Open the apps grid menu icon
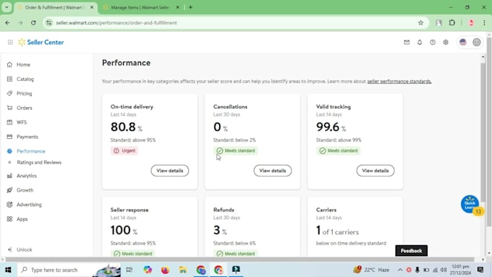 [x=10, y=42]
